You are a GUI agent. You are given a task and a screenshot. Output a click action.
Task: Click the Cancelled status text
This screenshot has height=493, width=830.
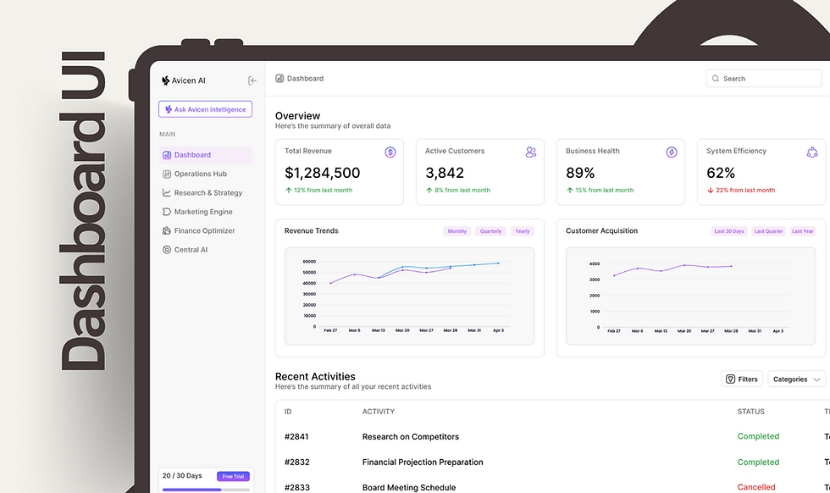pos(755,487)
